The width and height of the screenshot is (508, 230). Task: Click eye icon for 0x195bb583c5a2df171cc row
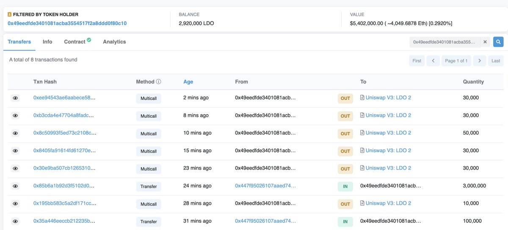coord(15,204)
